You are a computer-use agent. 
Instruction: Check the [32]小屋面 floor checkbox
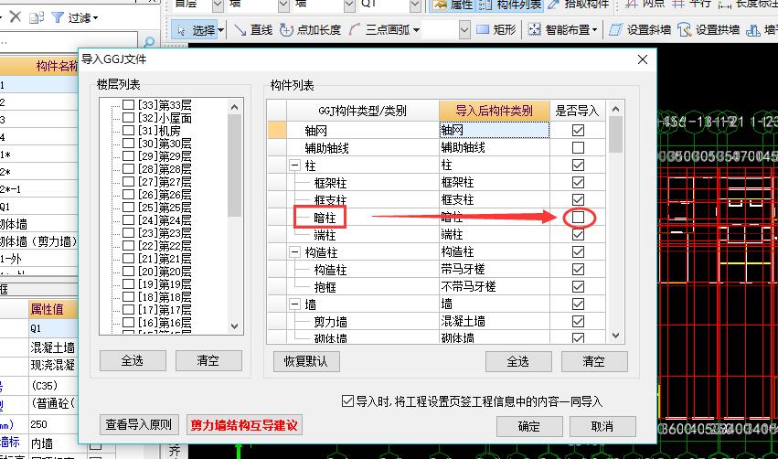pyautogui.click(x=129, y=118)
